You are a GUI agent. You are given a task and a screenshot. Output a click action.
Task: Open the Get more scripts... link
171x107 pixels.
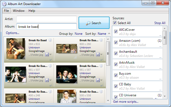coord(126,102)
